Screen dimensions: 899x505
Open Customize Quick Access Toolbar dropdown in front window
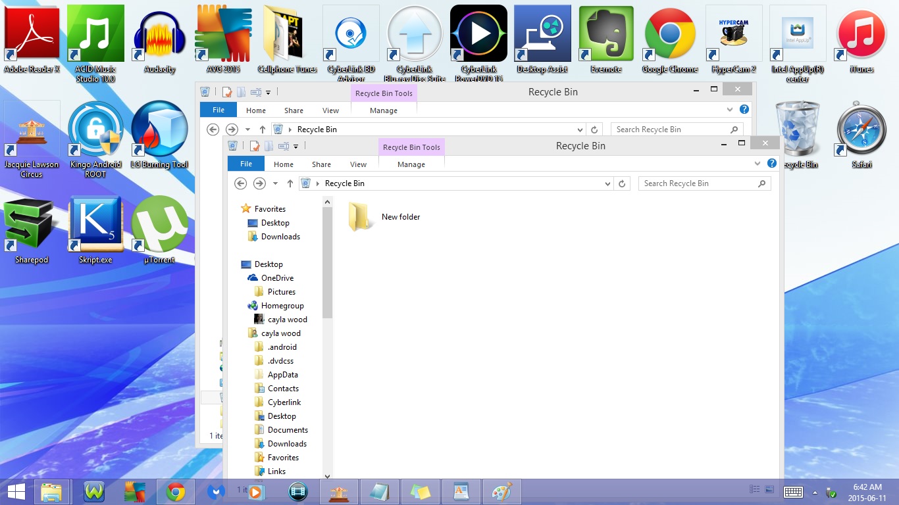coord(296,147)
